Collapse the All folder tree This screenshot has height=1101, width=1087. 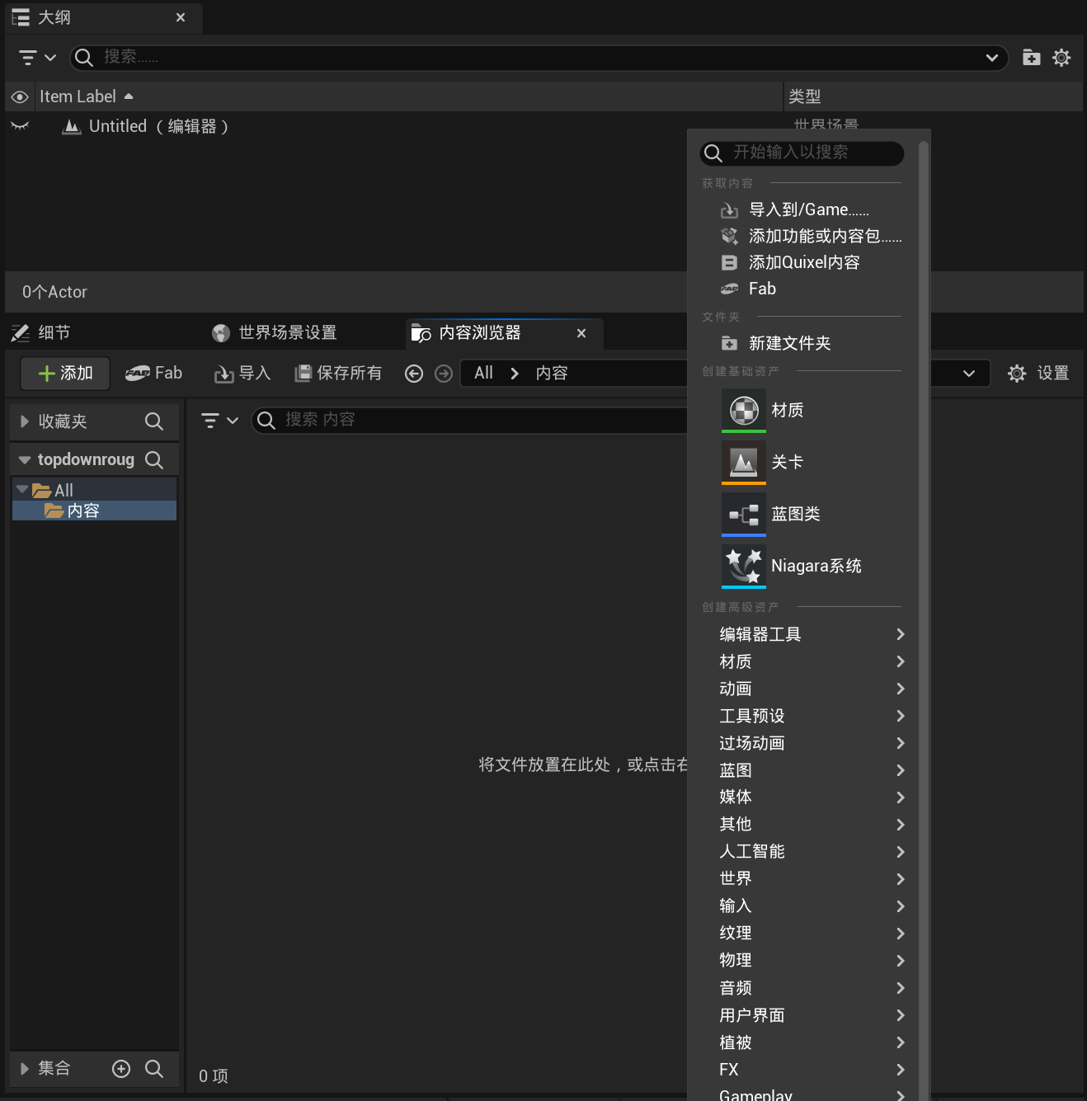point(22,489)
